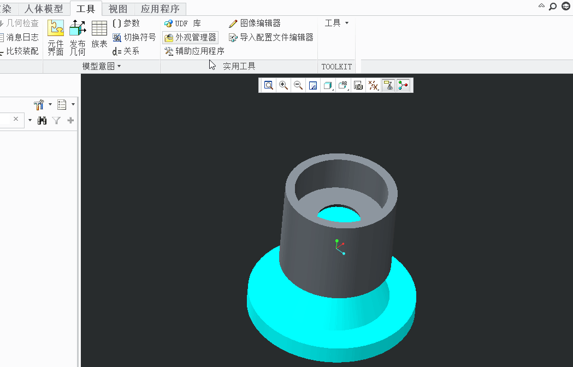Image resolution: width=573 pixels, height=367 pixels.
Task: Click the Refit zoom icon in view toolbar
Action: coord(269,85)
